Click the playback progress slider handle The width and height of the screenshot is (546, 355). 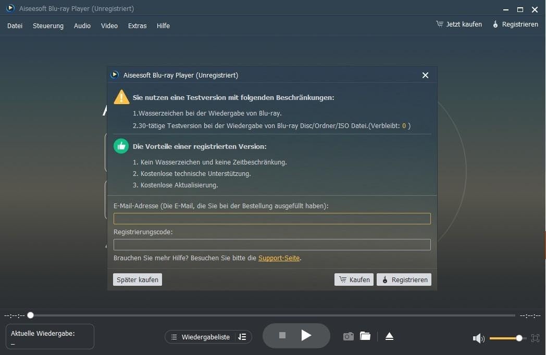click(x=31, y=315)
